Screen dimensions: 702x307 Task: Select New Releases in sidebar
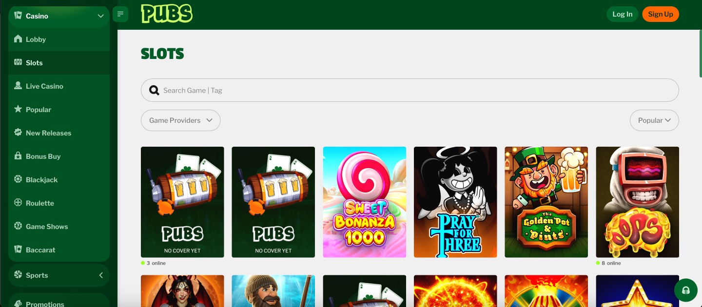coord(48,133)
